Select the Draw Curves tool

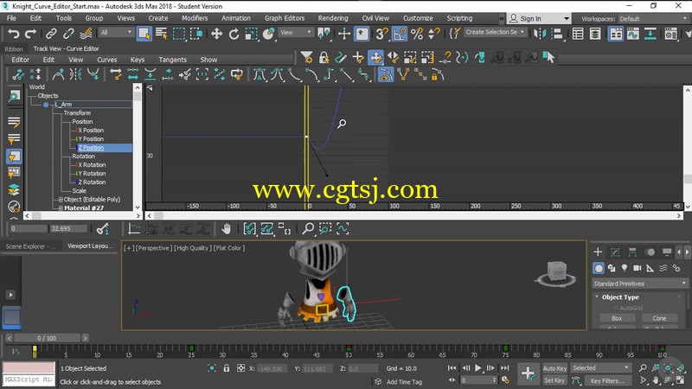pyautogui.click(x=341, y=57)
